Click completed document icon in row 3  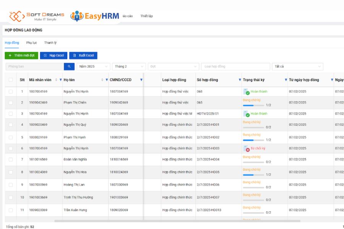click(x=246, y=114)
